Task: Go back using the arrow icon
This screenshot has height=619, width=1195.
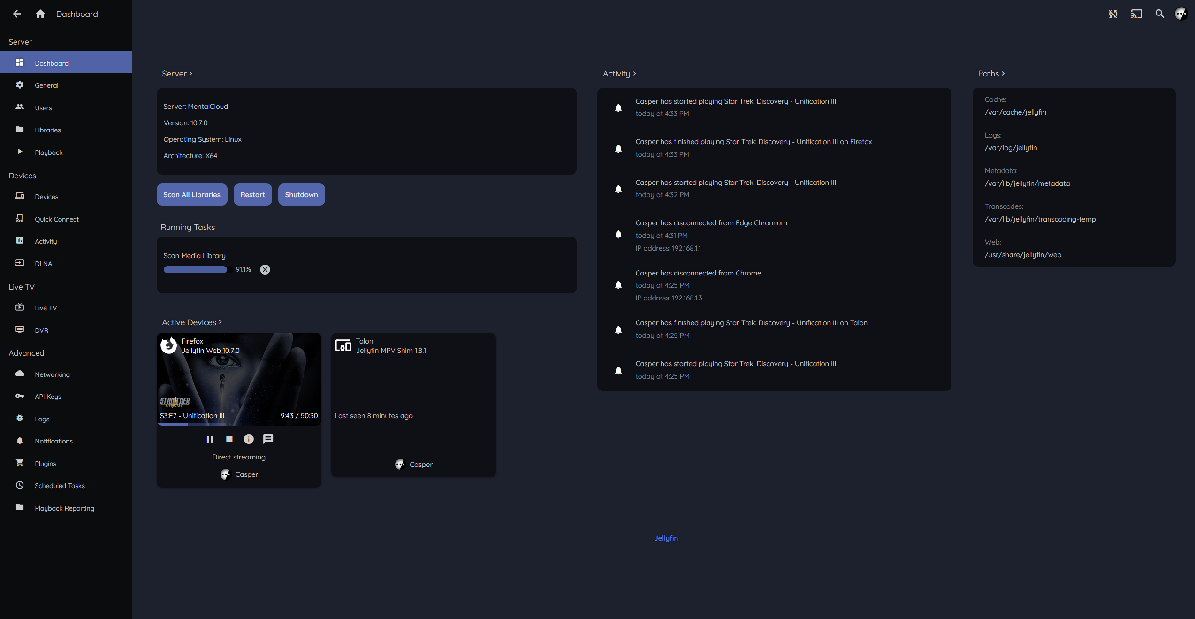Action: click(17, 14)
